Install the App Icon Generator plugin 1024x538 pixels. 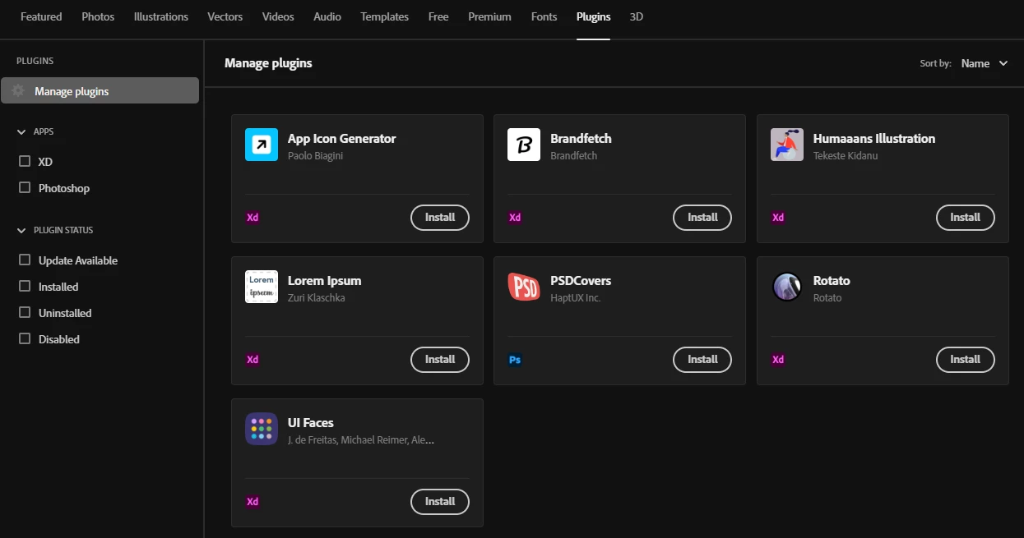pos(440,218)
